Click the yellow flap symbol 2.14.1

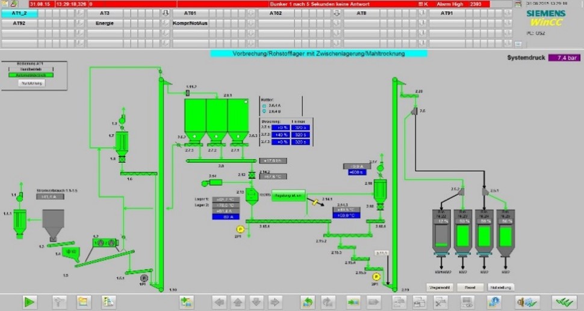point(315,202)
